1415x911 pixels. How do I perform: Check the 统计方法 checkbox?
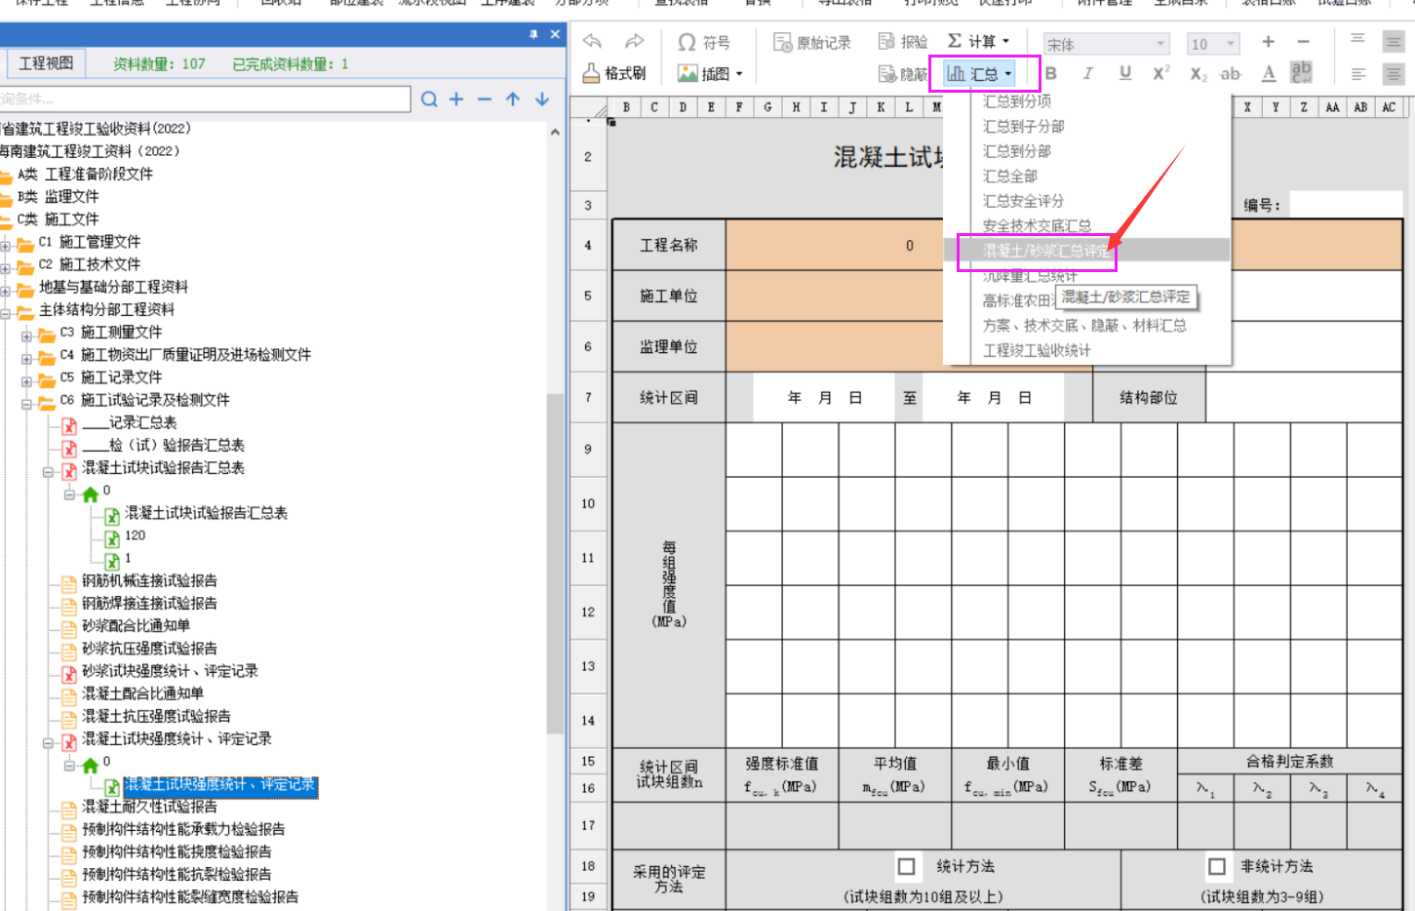point(906,866)
